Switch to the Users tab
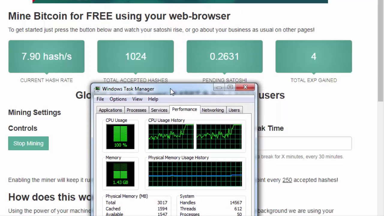This screenshot has width=384, height=216. pos(234,110)
